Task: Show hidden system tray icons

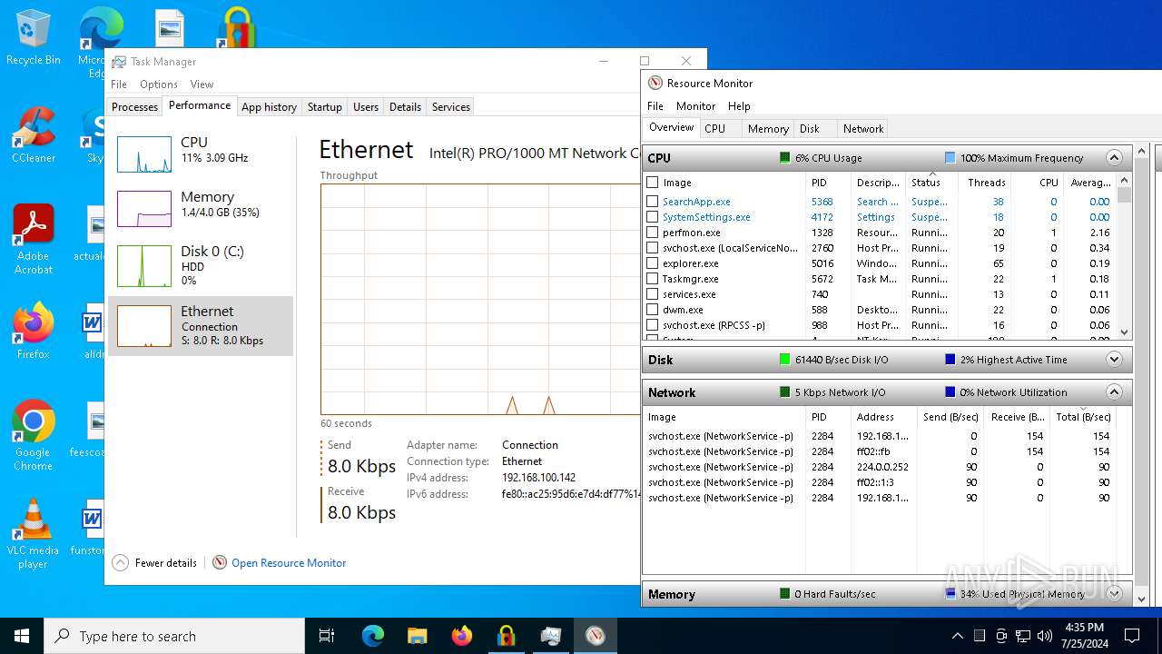Action: tap(957, 636)
